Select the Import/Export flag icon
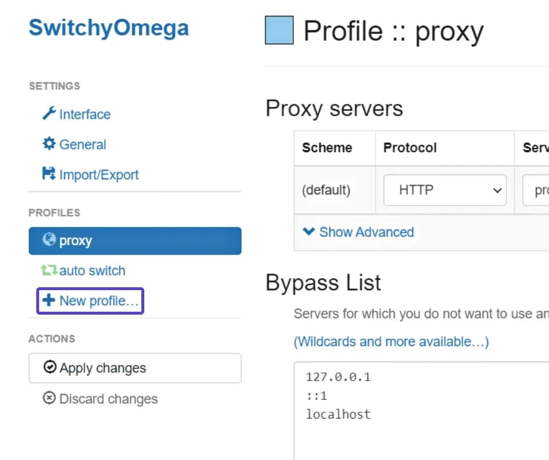 (50, 174)
